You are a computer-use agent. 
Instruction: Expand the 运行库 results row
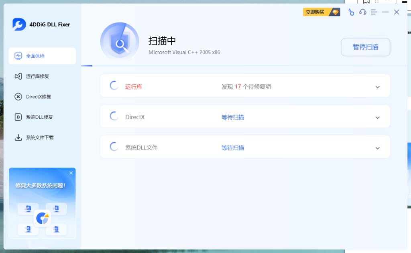coord(377,87)
